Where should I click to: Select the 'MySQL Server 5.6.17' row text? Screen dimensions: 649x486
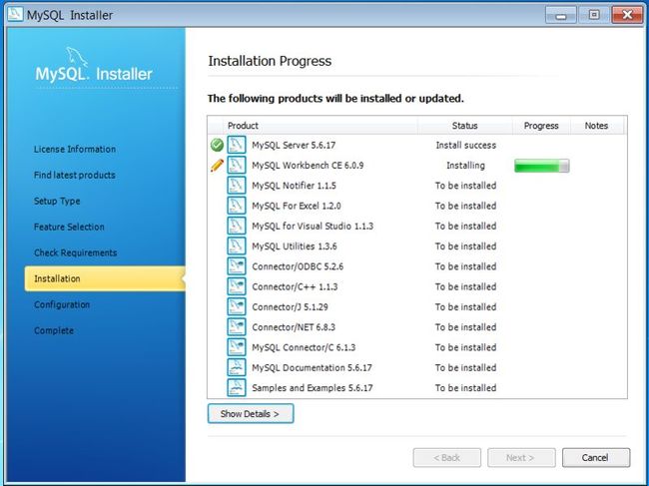pos(294,145)
